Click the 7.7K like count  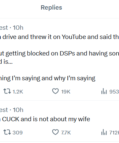coord(66,132)
